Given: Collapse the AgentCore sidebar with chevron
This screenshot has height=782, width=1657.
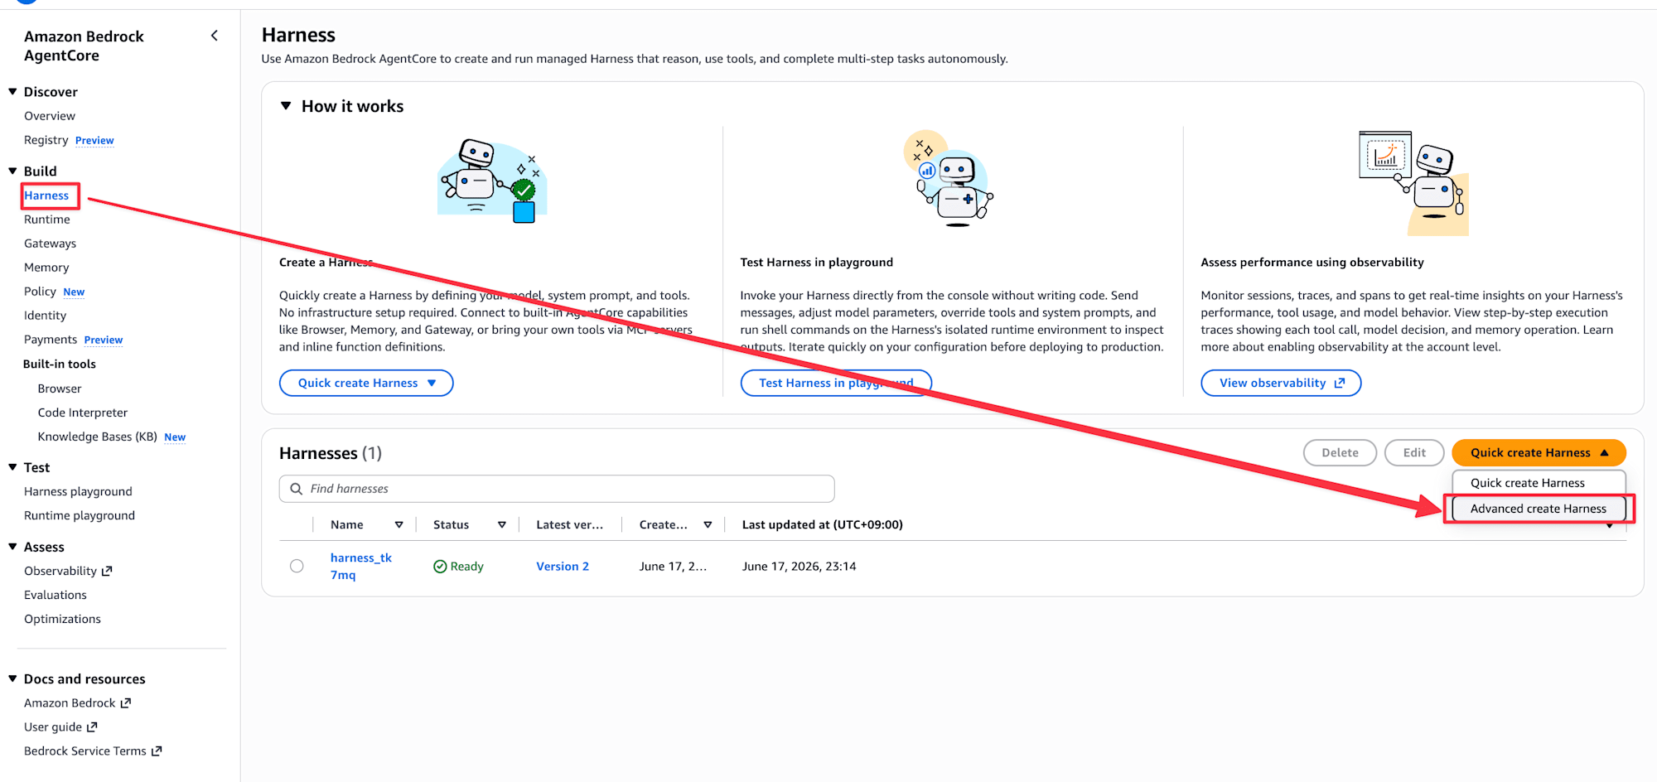Looking at the screenshot, I should (215, 36).
